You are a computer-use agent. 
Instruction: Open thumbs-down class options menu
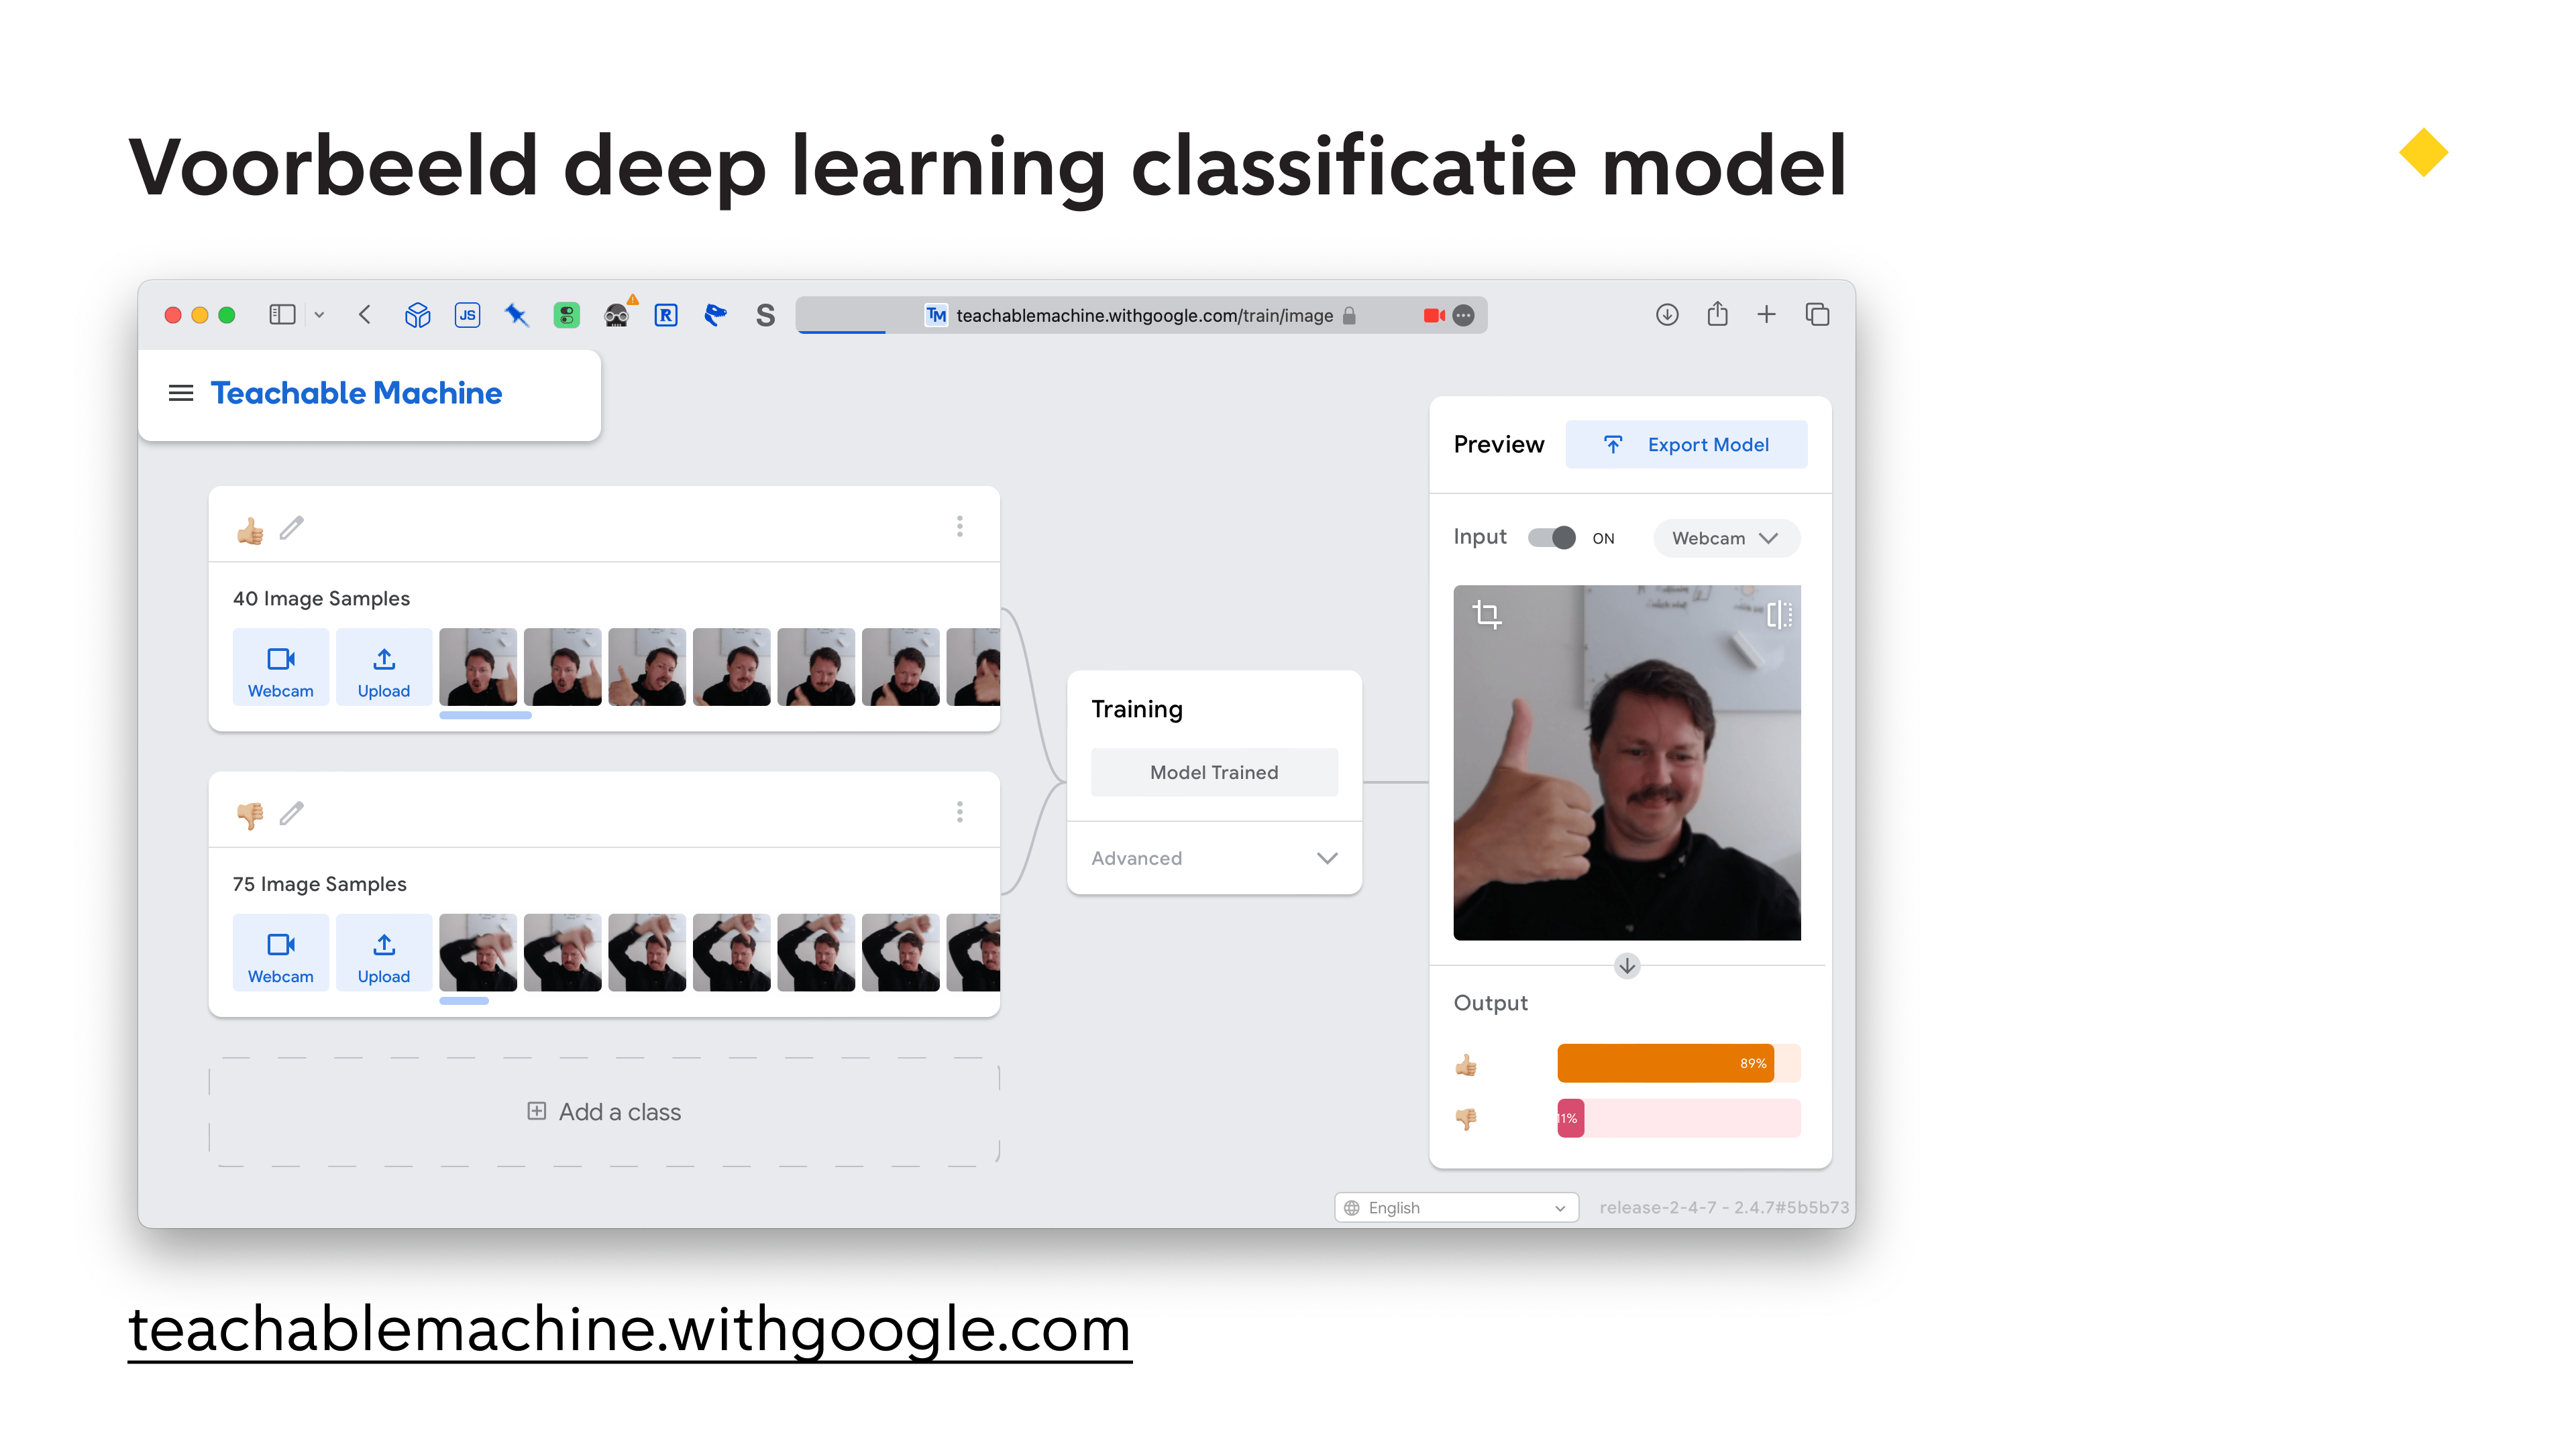pyautogui.click(x=960, y=812)
